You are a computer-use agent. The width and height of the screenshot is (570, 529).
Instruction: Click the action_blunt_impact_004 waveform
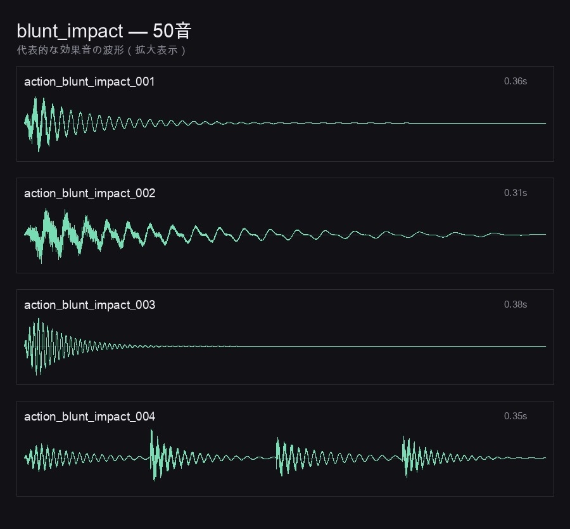[285, 455]
